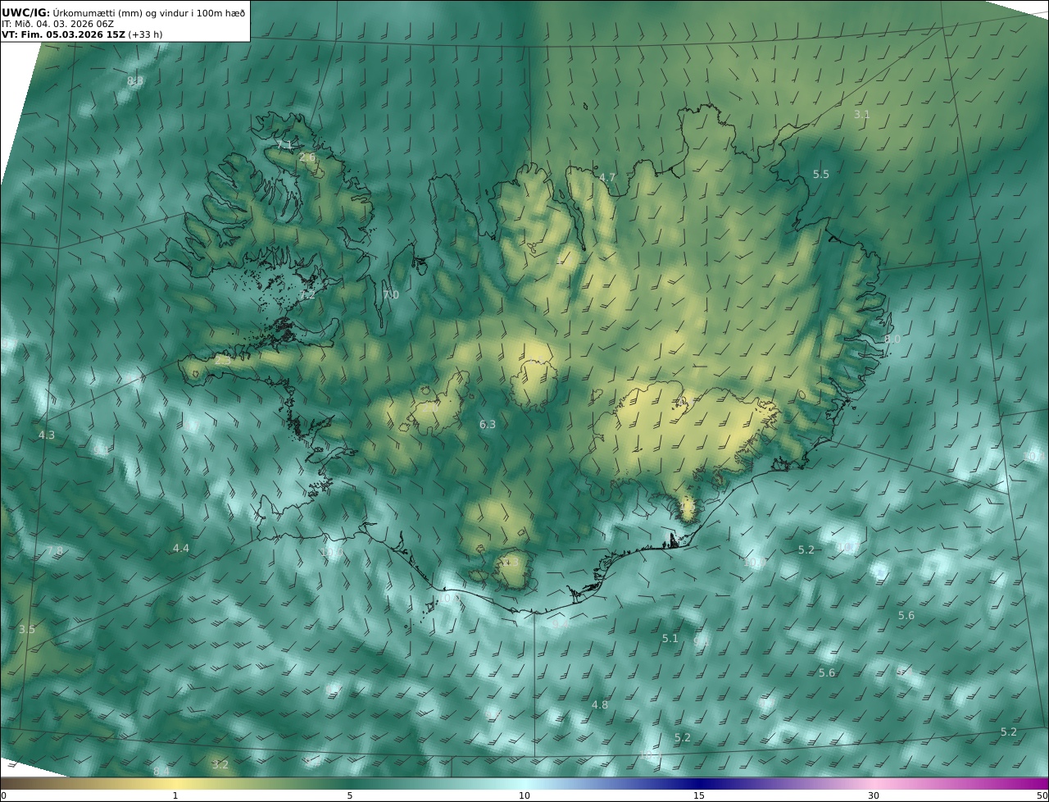Click the colorbar tick label 0

(3, 795)
